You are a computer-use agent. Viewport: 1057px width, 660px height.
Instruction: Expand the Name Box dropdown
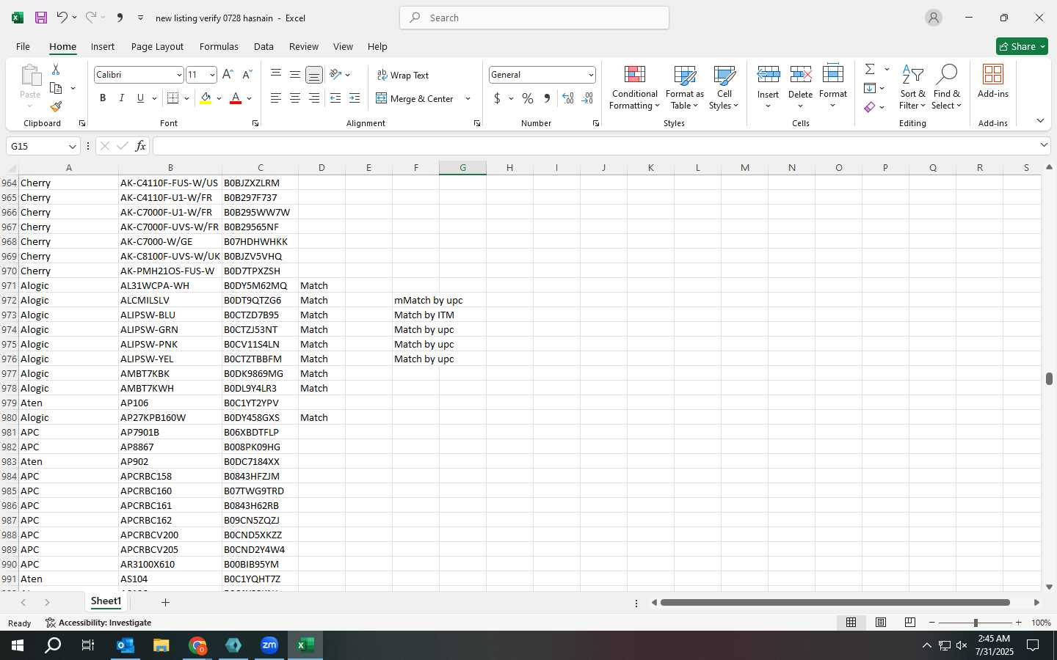72,146
